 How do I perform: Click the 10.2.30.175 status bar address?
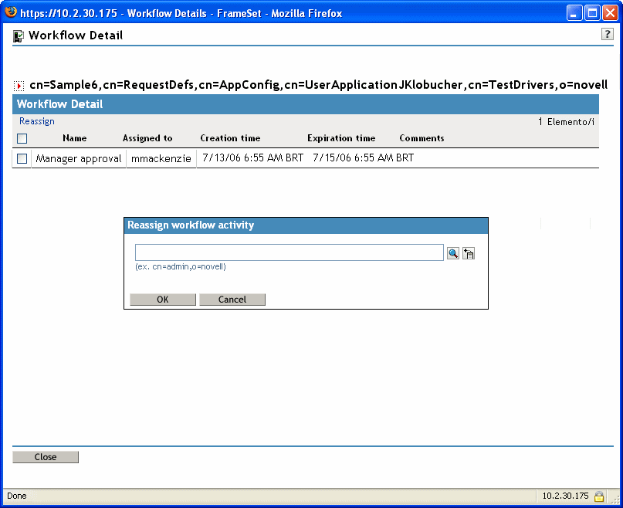point(565,496)
